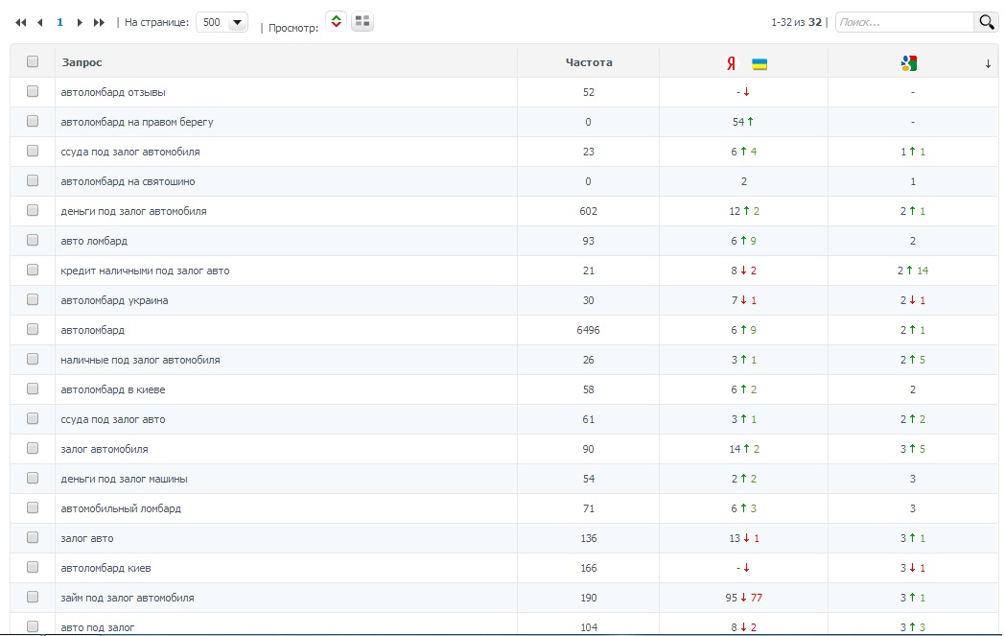
Task: Switch to grid view icon
Action: [362, 21]
